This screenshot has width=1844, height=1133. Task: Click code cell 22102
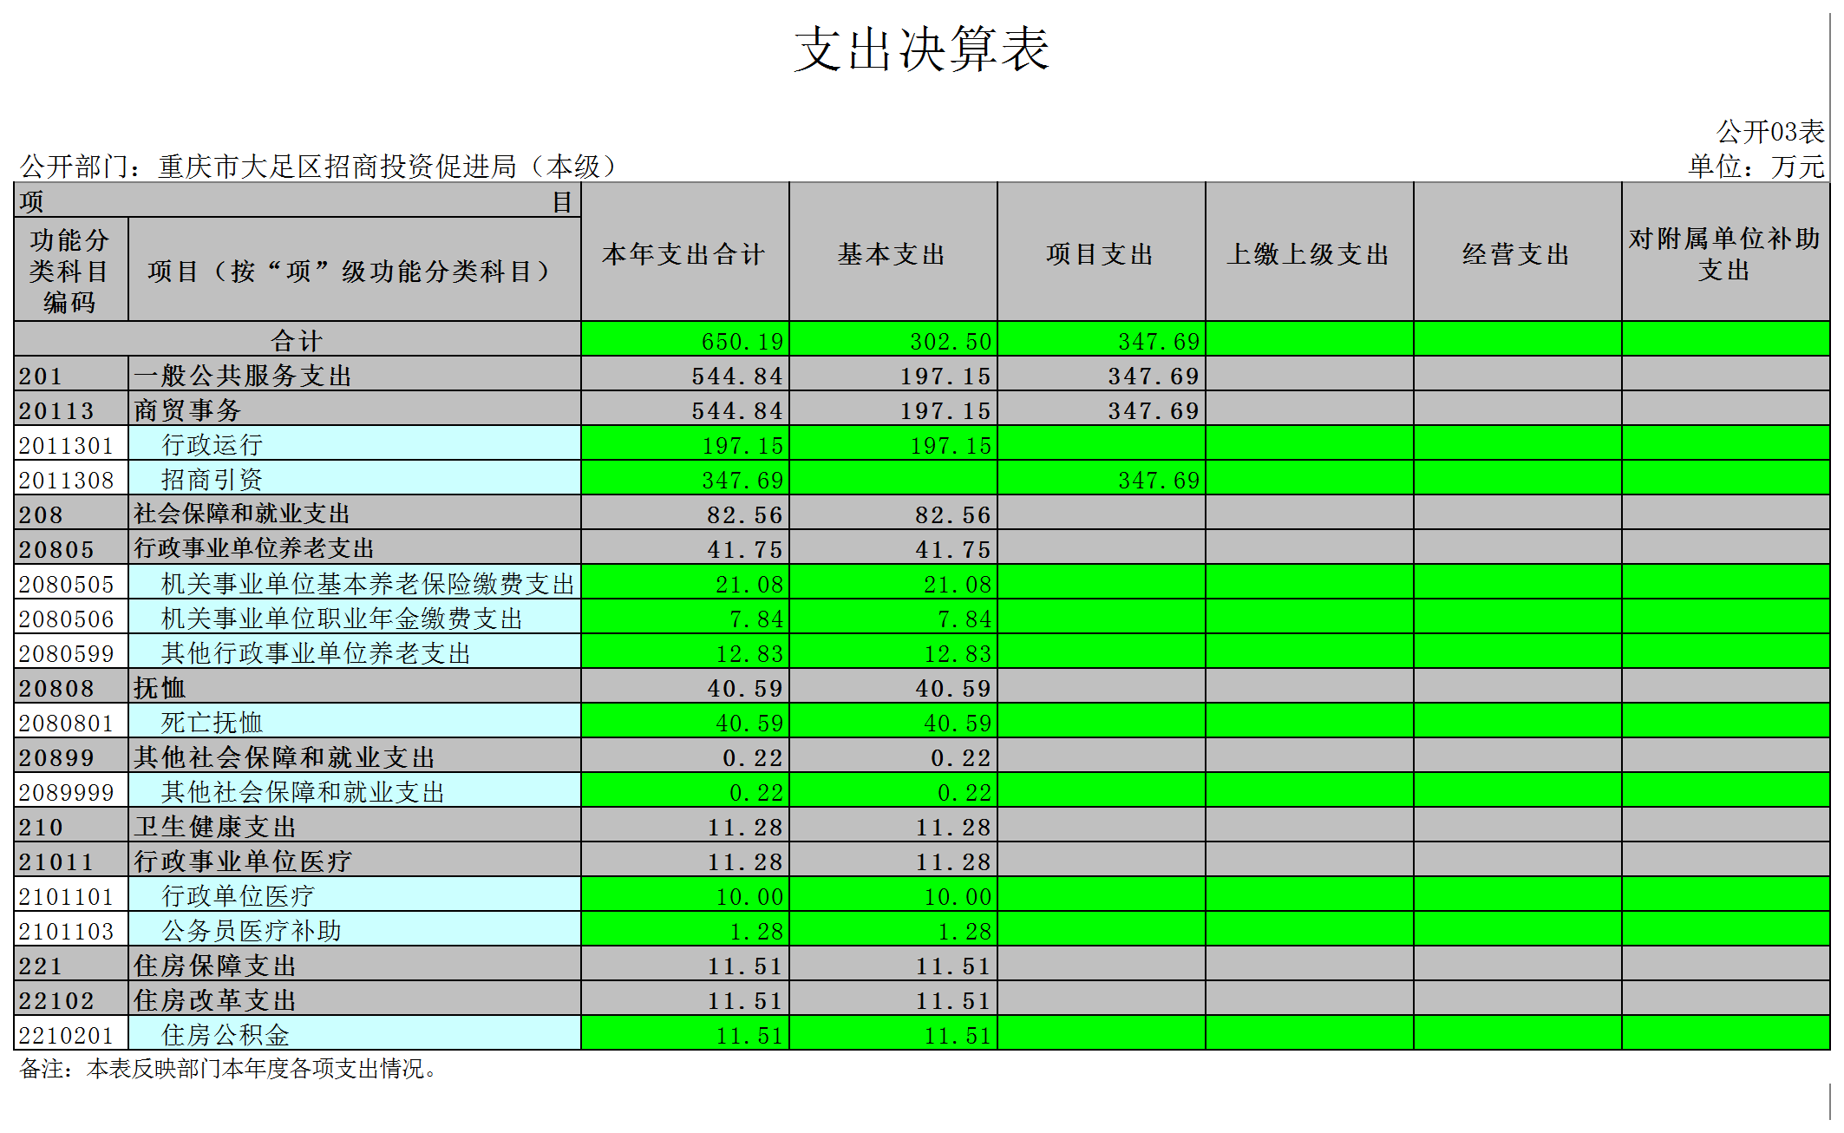tap(71, 999)
